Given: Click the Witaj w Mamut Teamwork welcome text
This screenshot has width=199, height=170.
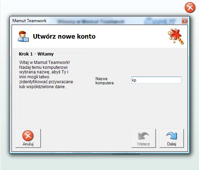Looking at the screenshot, I should [x=46, y=74].
